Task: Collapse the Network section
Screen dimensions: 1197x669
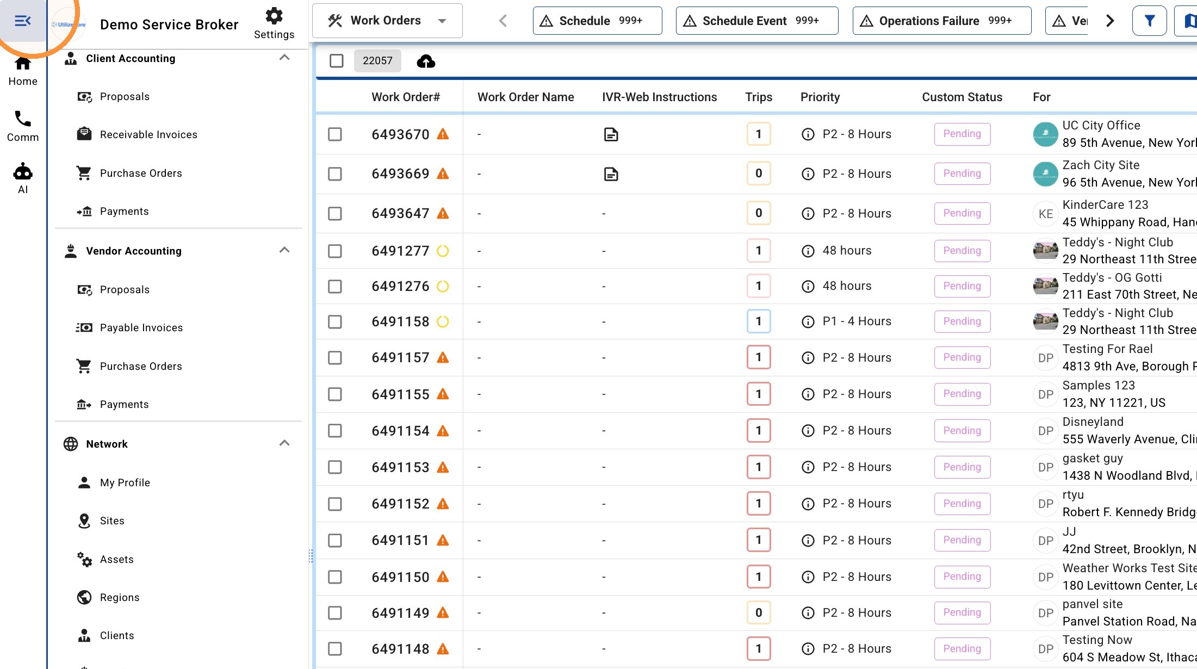Action: (284, 443)
